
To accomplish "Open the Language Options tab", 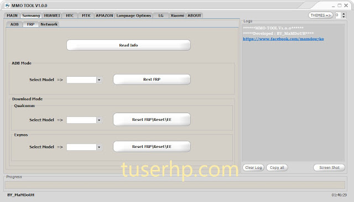I will [134, 15].
